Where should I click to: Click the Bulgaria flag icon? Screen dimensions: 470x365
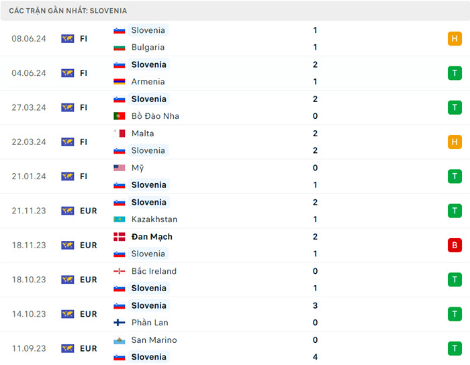click(x=120, y=48)
